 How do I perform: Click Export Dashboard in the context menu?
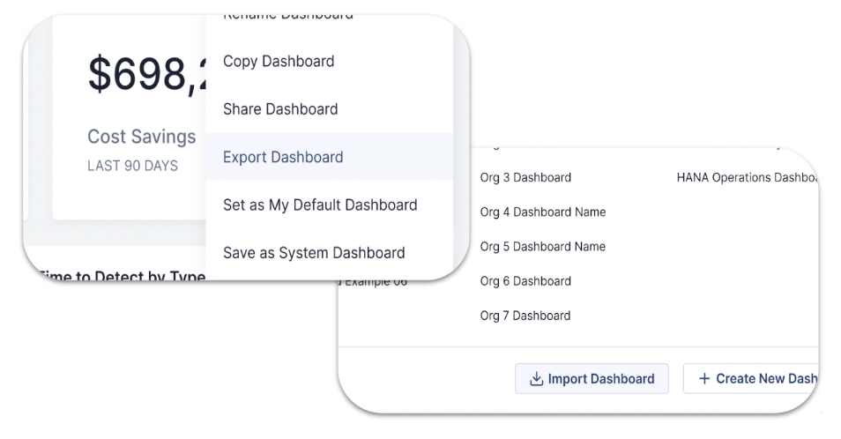pyautogui.click(x=330, y=157)
